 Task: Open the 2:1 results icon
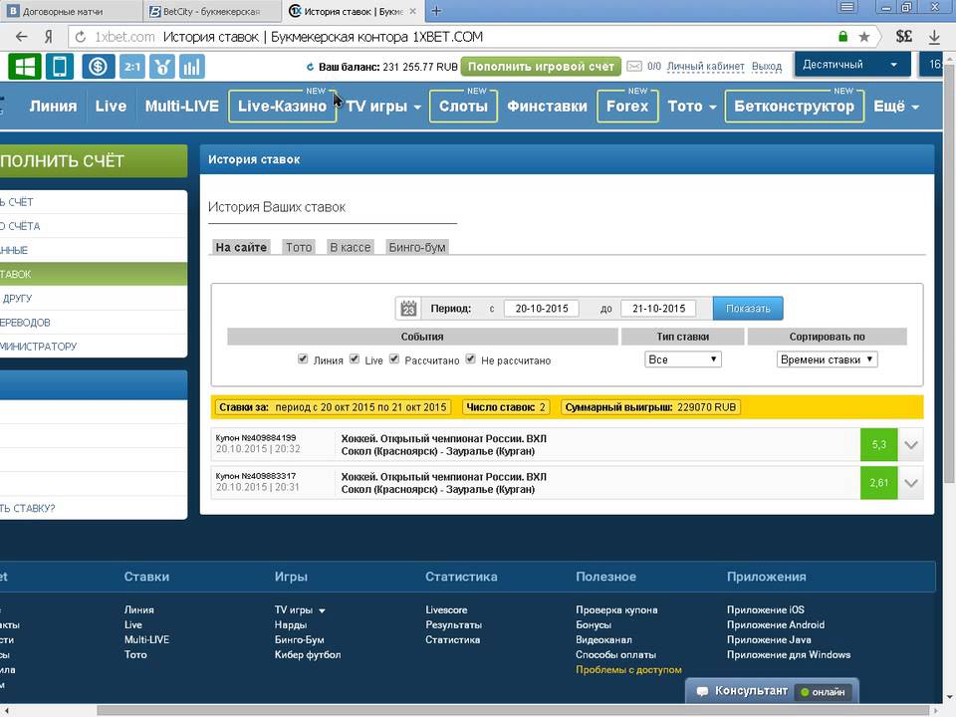click(x=131, y=67)
